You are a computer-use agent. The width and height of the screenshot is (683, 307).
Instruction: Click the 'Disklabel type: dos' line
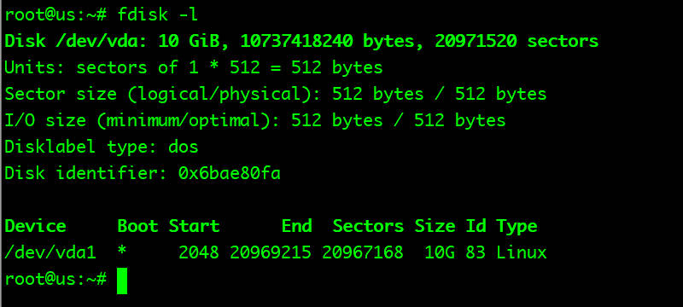point(102,147)
